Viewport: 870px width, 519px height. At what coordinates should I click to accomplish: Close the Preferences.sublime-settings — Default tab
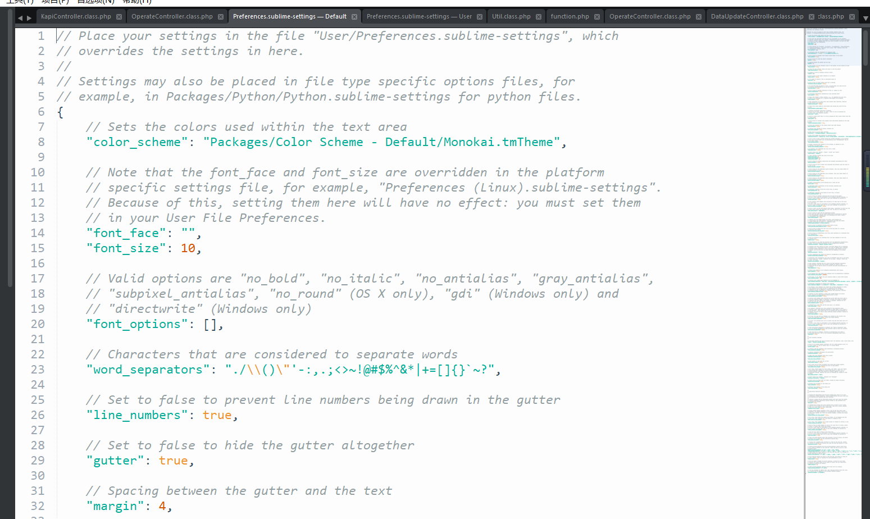click(x=354, y=17)
